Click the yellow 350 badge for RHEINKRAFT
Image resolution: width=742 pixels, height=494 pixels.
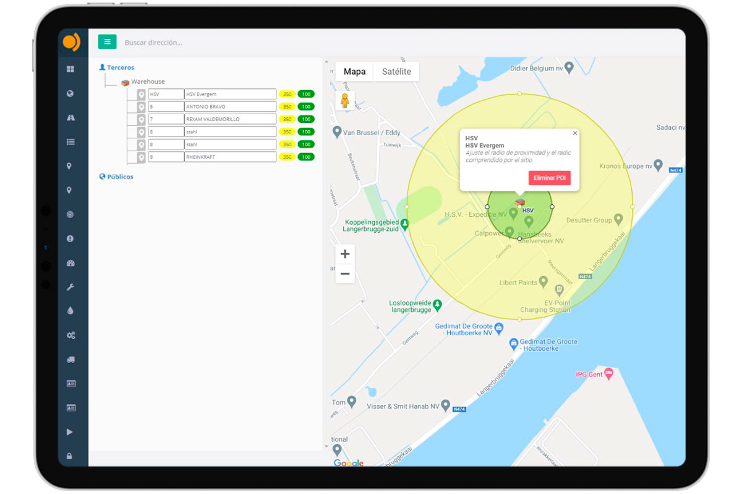[287, 157]
